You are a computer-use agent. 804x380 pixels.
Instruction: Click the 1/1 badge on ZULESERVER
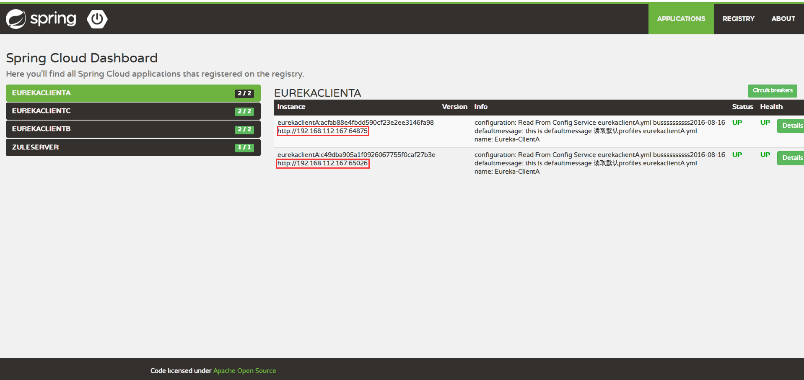[x=244, y=147]
